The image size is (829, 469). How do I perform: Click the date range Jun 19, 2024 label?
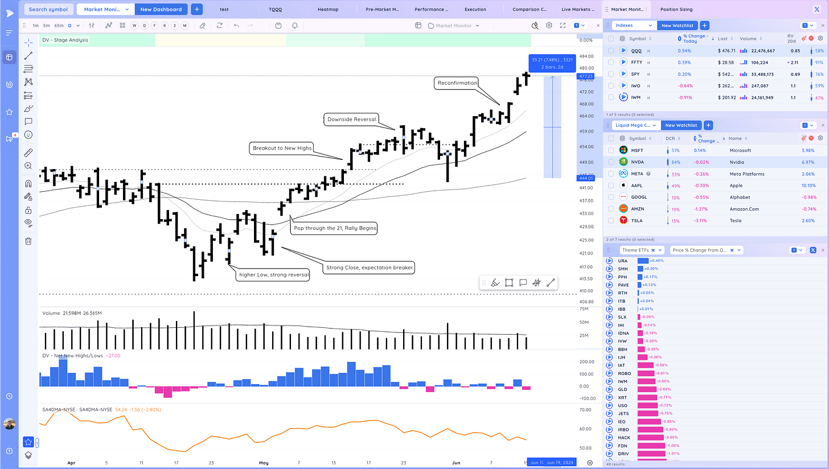point(559,463)
